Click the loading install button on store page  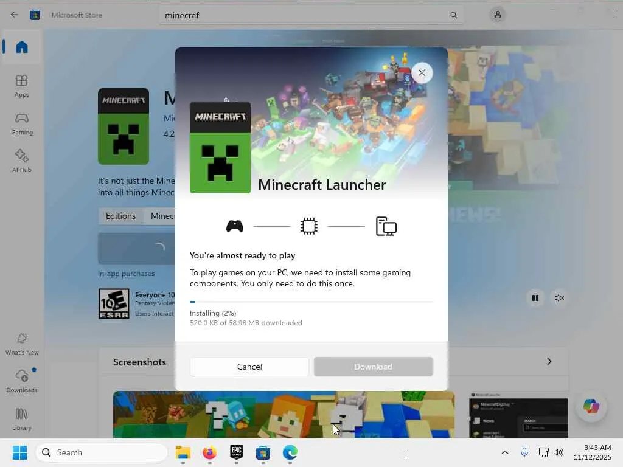coord(137,248)
